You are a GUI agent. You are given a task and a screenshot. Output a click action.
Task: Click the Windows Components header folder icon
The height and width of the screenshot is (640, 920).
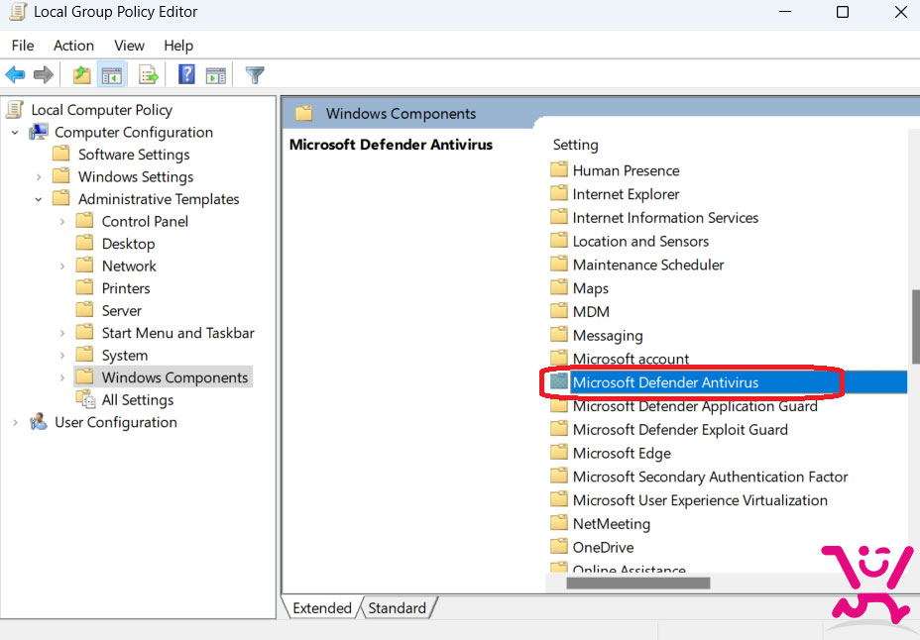(303, 113)
